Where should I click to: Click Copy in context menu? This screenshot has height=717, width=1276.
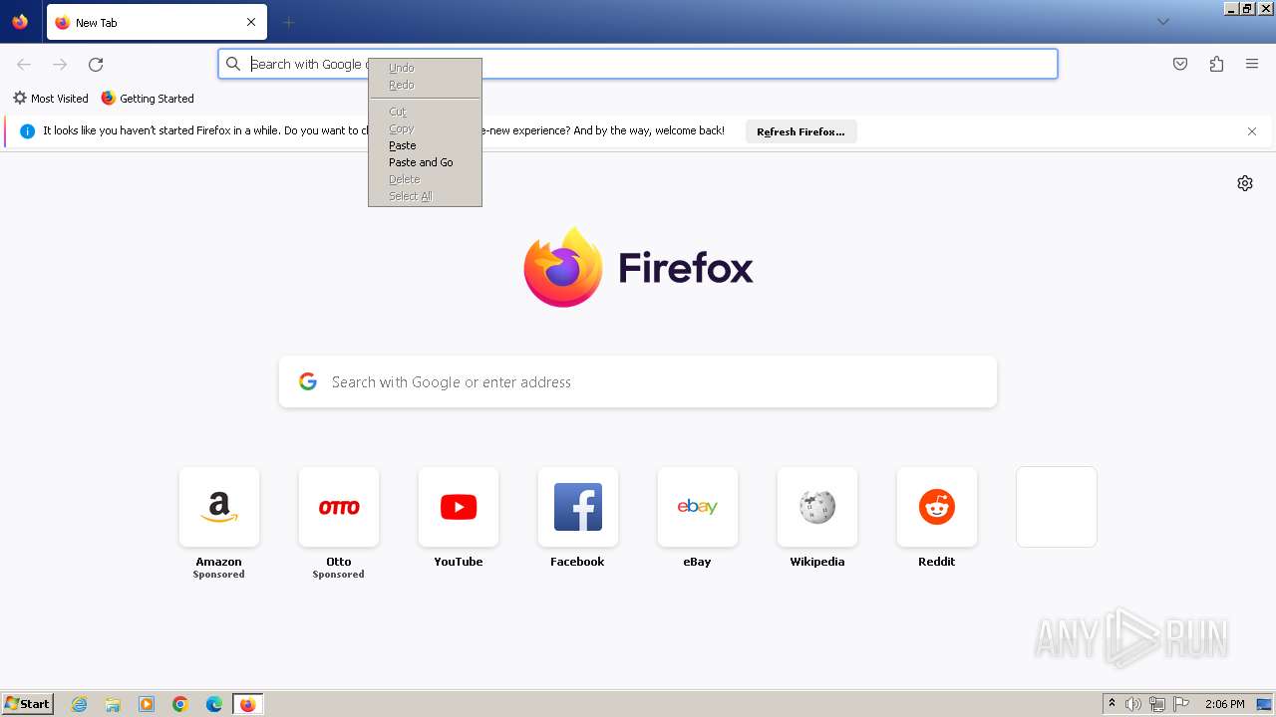pyautogui.click(x=425, y=128)
